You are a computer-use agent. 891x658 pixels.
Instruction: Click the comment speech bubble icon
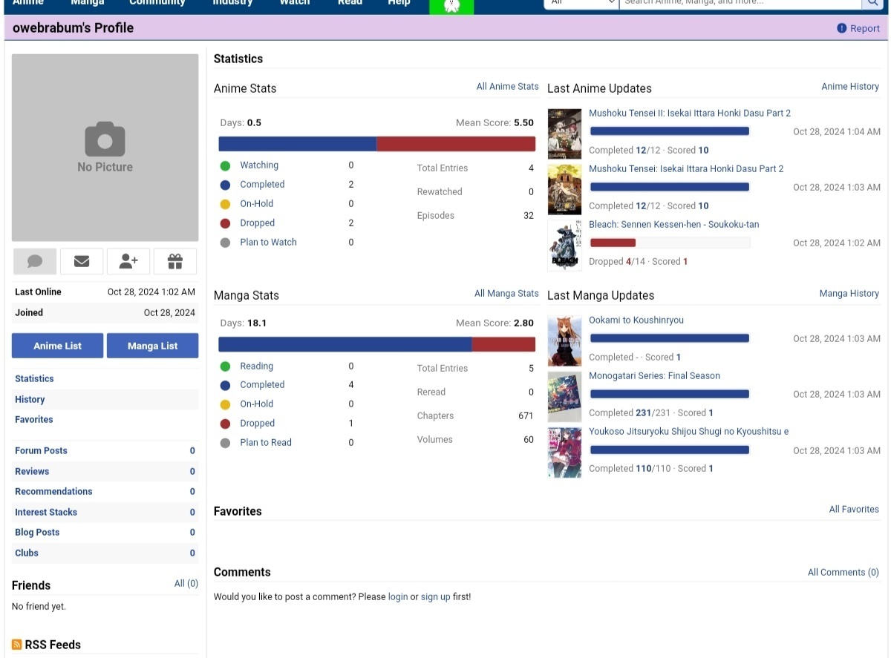tap(35, 261)
